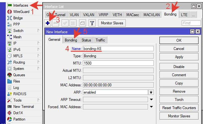Show more tabs with the ellipsis
The width and height of the screenshot is (203, 124).
pyautogui.click(x=193, y=15)
